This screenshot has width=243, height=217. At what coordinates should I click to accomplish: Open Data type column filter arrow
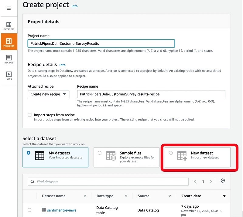pyautogui.click(x=126, y=196)
